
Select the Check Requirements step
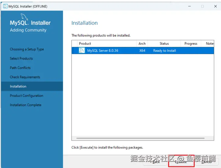point(25,77)
